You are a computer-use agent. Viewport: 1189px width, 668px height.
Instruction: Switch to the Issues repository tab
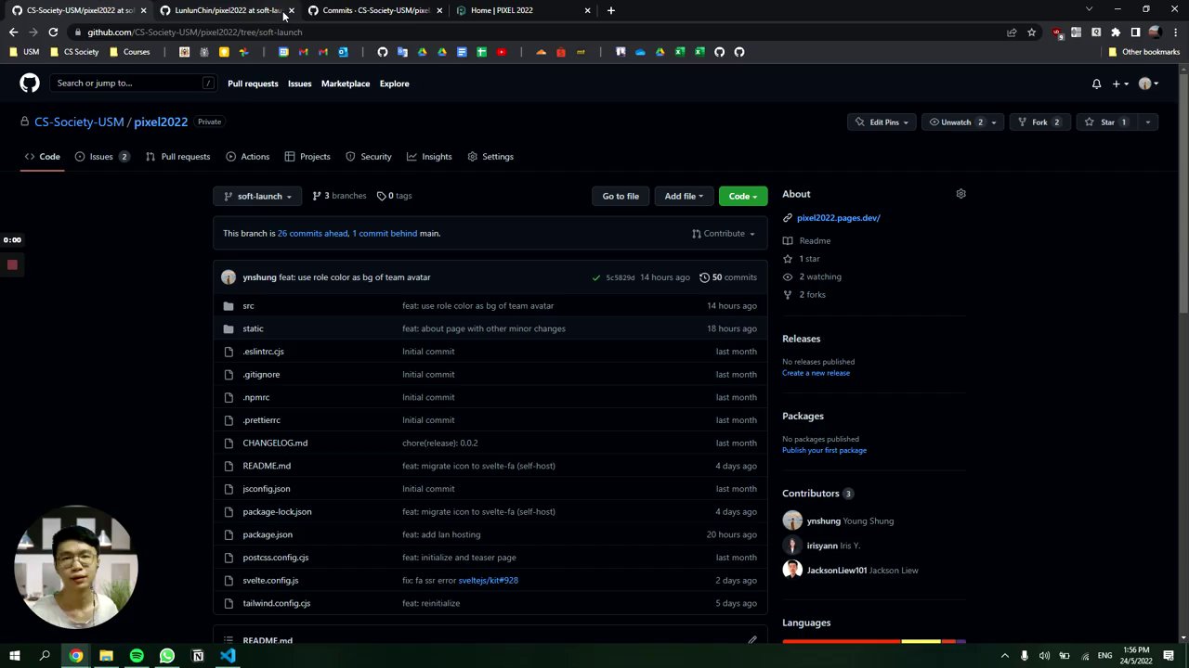[x=102, y=157]
